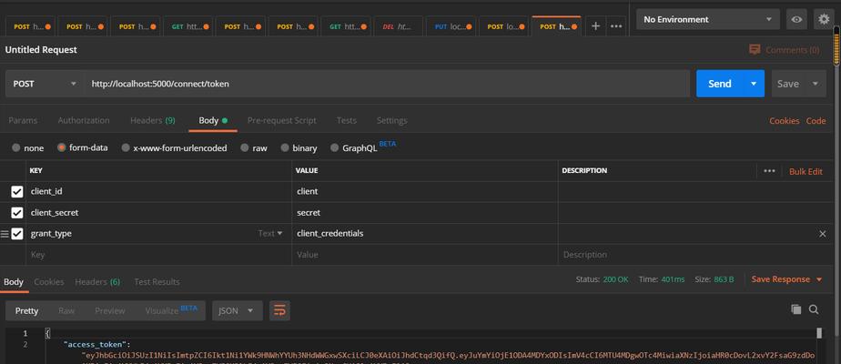The image size is (841, 364).
Task: Open a new request tab with plus icon
Action: pos(595,26)
